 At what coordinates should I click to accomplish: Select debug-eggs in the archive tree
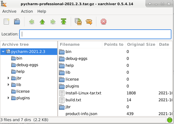click(27, 65)
